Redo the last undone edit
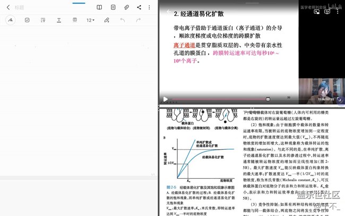 click(139, 20)
